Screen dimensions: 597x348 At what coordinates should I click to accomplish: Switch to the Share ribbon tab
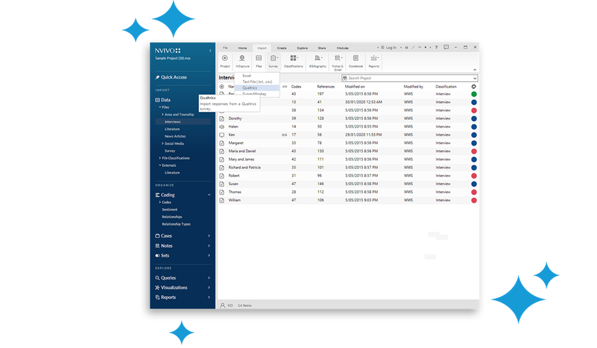[322, 48]
